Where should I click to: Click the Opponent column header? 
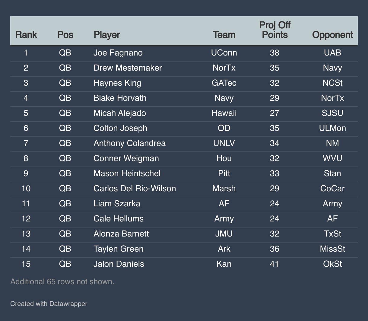click(x=332, y=35)
